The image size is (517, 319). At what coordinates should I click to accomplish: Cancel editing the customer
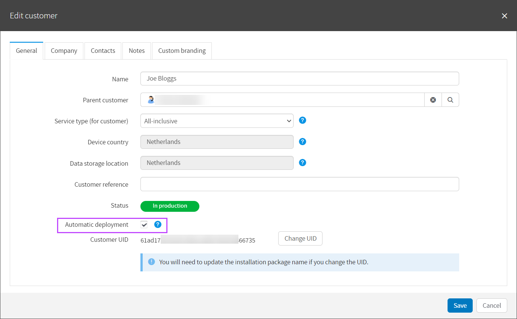pos(491,306)
